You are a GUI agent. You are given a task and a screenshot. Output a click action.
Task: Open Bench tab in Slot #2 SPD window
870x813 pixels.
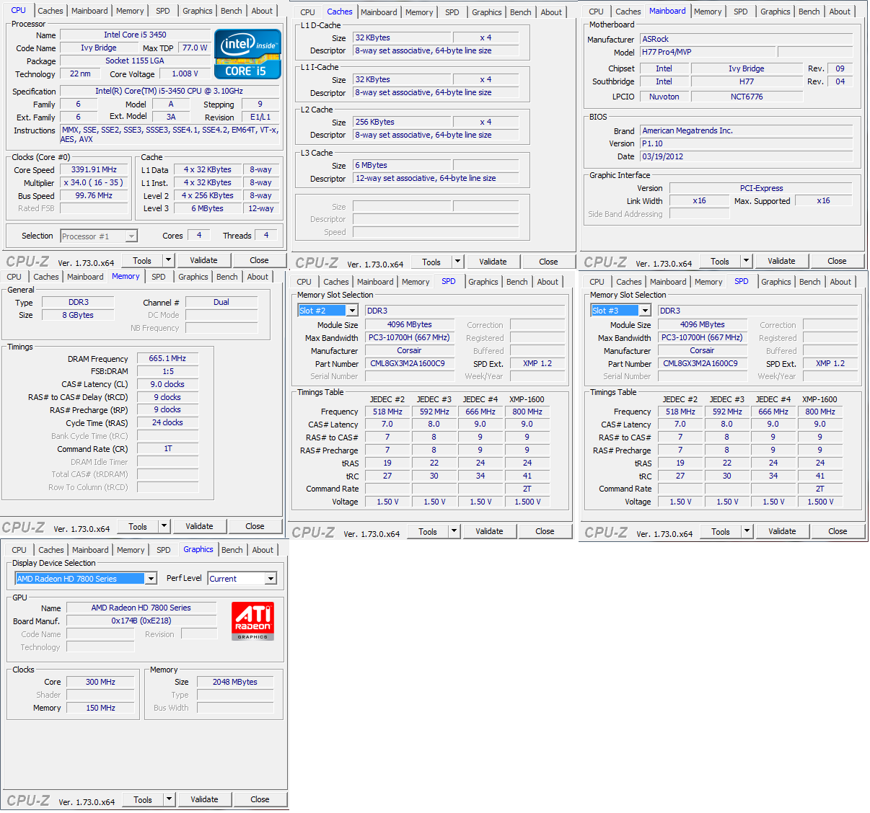tap(517, 282)
